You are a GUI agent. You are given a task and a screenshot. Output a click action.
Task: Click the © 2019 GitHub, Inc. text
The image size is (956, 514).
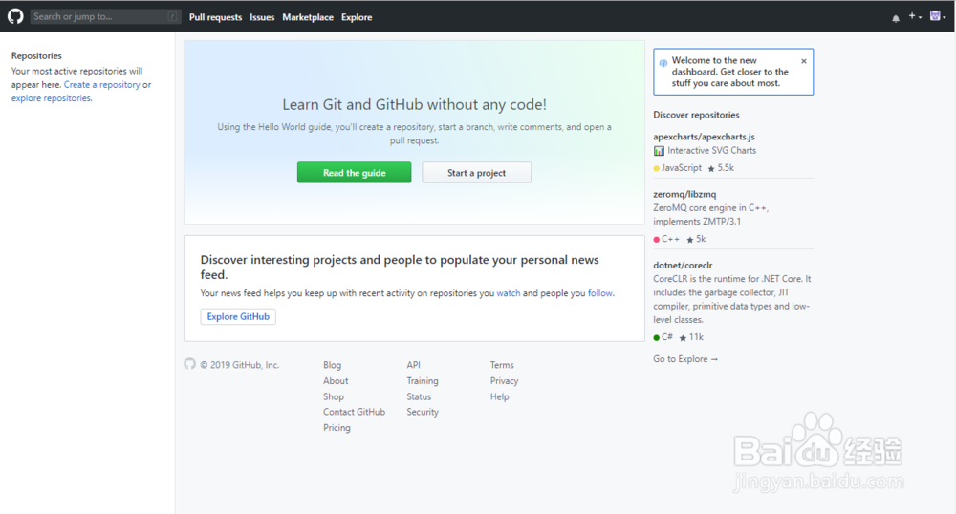tap(240, 365)
